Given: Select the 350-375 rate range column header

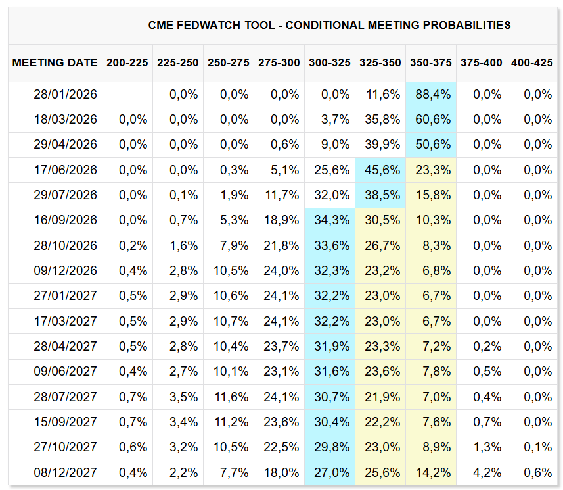Looking at the screenshot, I should [x=431, y=63].
